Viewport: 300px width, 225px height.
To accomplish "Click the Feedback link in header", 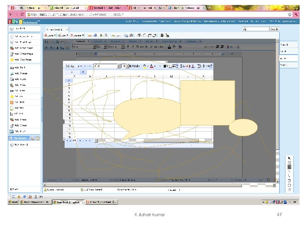I will pyautogui.click(x=243, y=21).
